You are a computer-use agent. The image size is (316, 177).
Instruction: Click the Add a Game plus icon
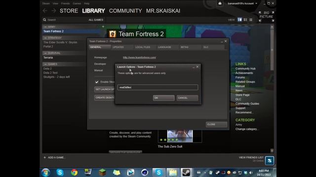[45, 157]
